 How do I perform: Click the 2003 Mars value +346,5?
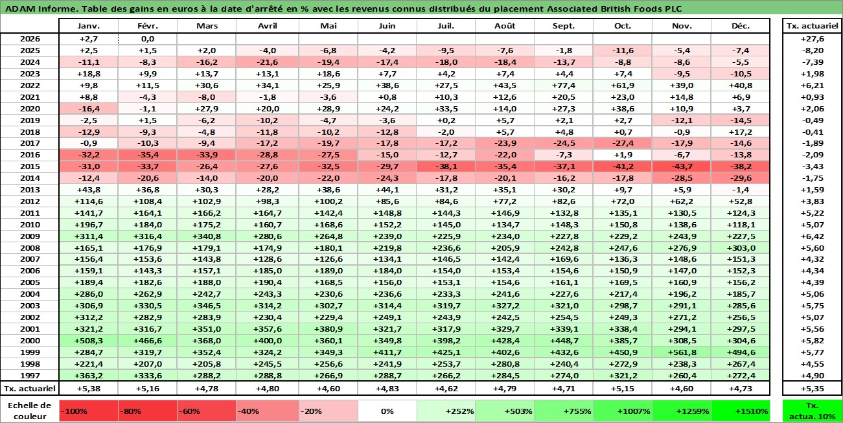click(x=206, y=306)
